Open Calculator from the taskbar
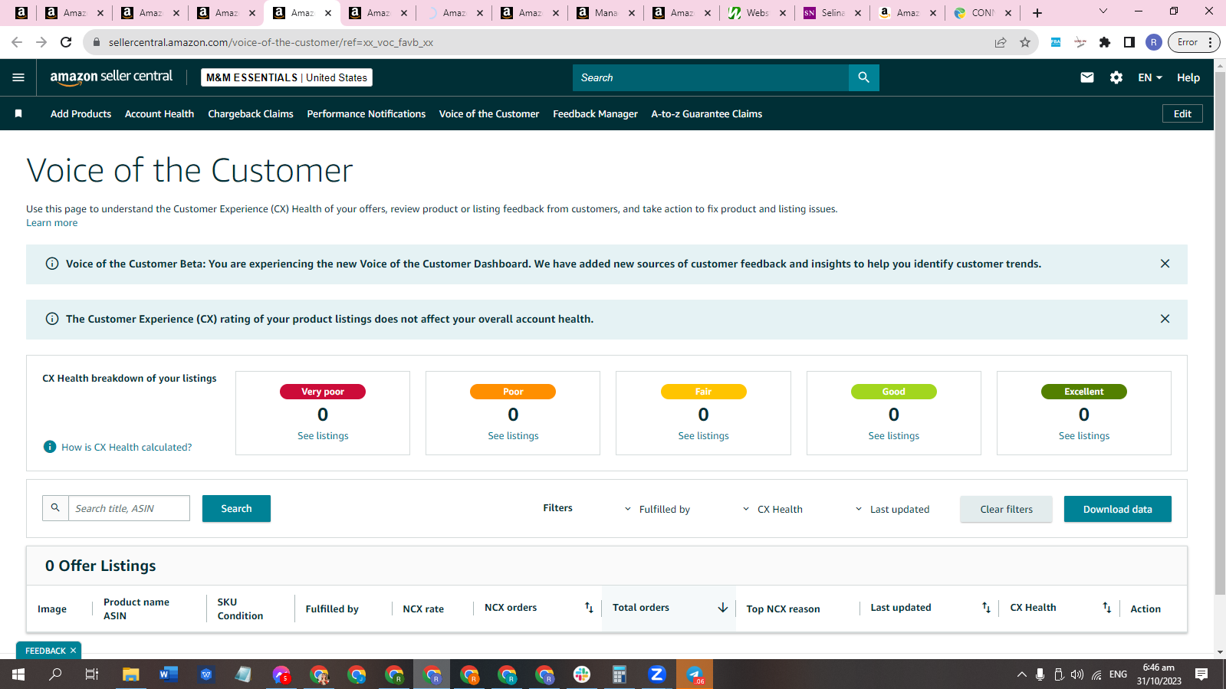The image size is (1226, 689). pyautogui.click(x=620, y=674)
